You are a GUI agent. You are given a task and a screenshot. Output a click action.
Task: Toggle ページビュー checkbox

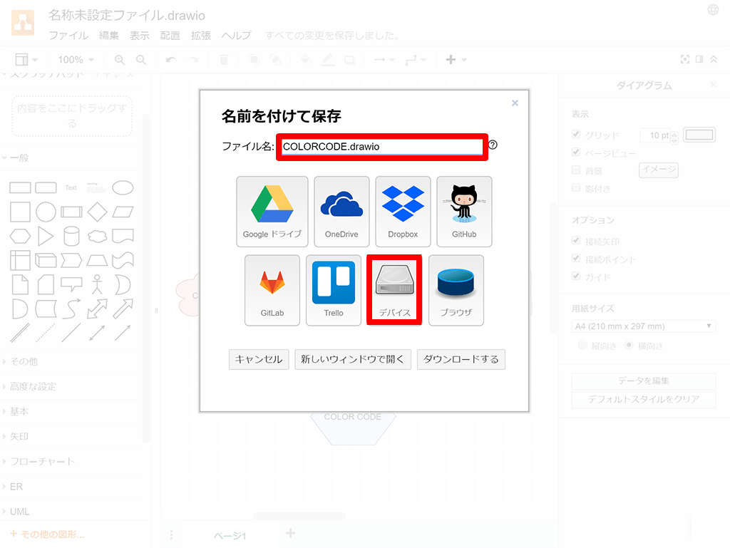[576, 152]
